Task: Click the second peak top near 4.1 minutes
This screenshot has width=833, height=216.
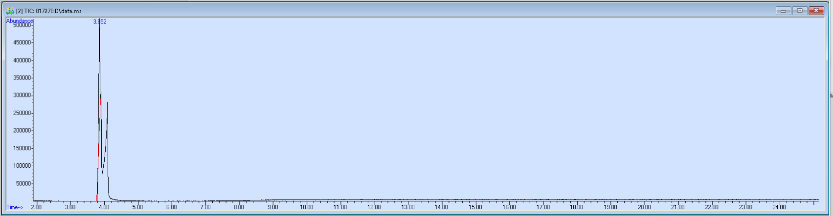Action: 107,103
